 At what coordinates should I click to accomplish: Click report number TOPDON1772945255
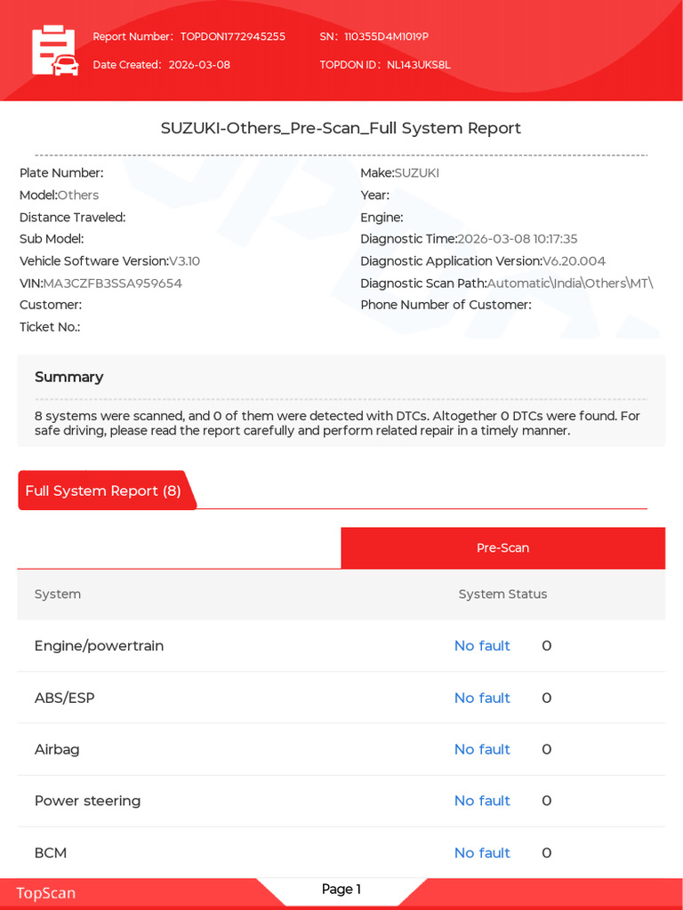point(233,36)
